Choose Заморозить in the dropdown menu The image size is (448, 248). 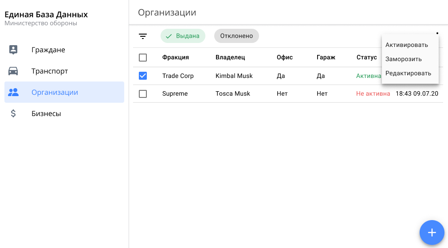click(403, 59)
